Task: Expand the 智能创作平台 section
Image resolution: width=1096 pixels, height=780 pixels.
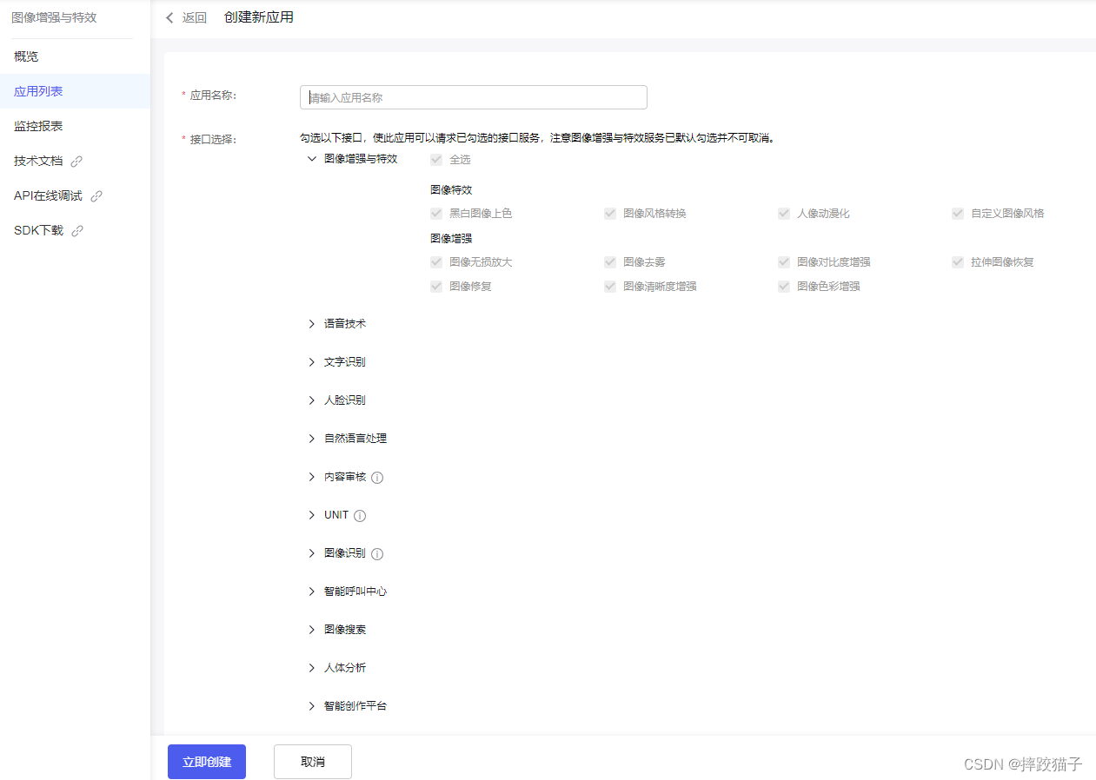Action: pos(311,706)
